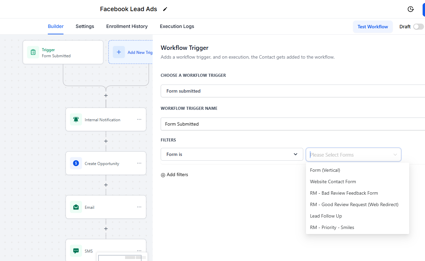Viewport: 425px width, 261px height.
Task: Click the SMS chat bubble icon
Action: 76,251
